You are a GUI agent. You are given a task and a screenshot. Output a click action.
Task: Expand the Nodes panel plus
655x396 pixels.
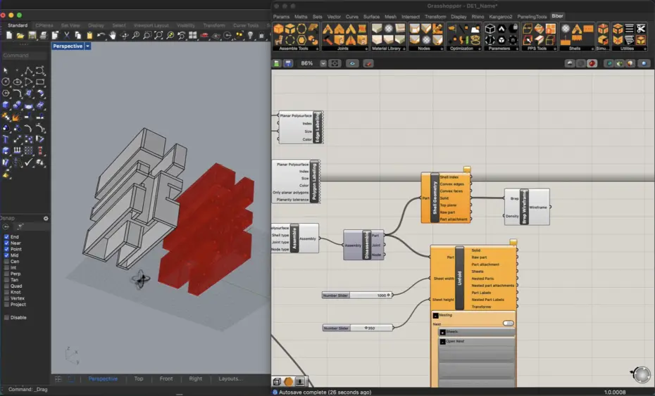coord(442,49)
